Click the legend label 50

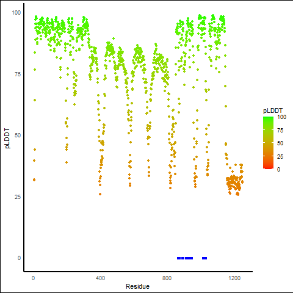click(280, 143)
